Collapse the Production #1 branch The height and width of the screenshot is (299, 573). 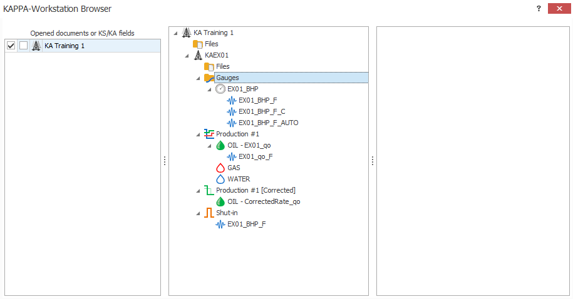[x=199, y=134]
